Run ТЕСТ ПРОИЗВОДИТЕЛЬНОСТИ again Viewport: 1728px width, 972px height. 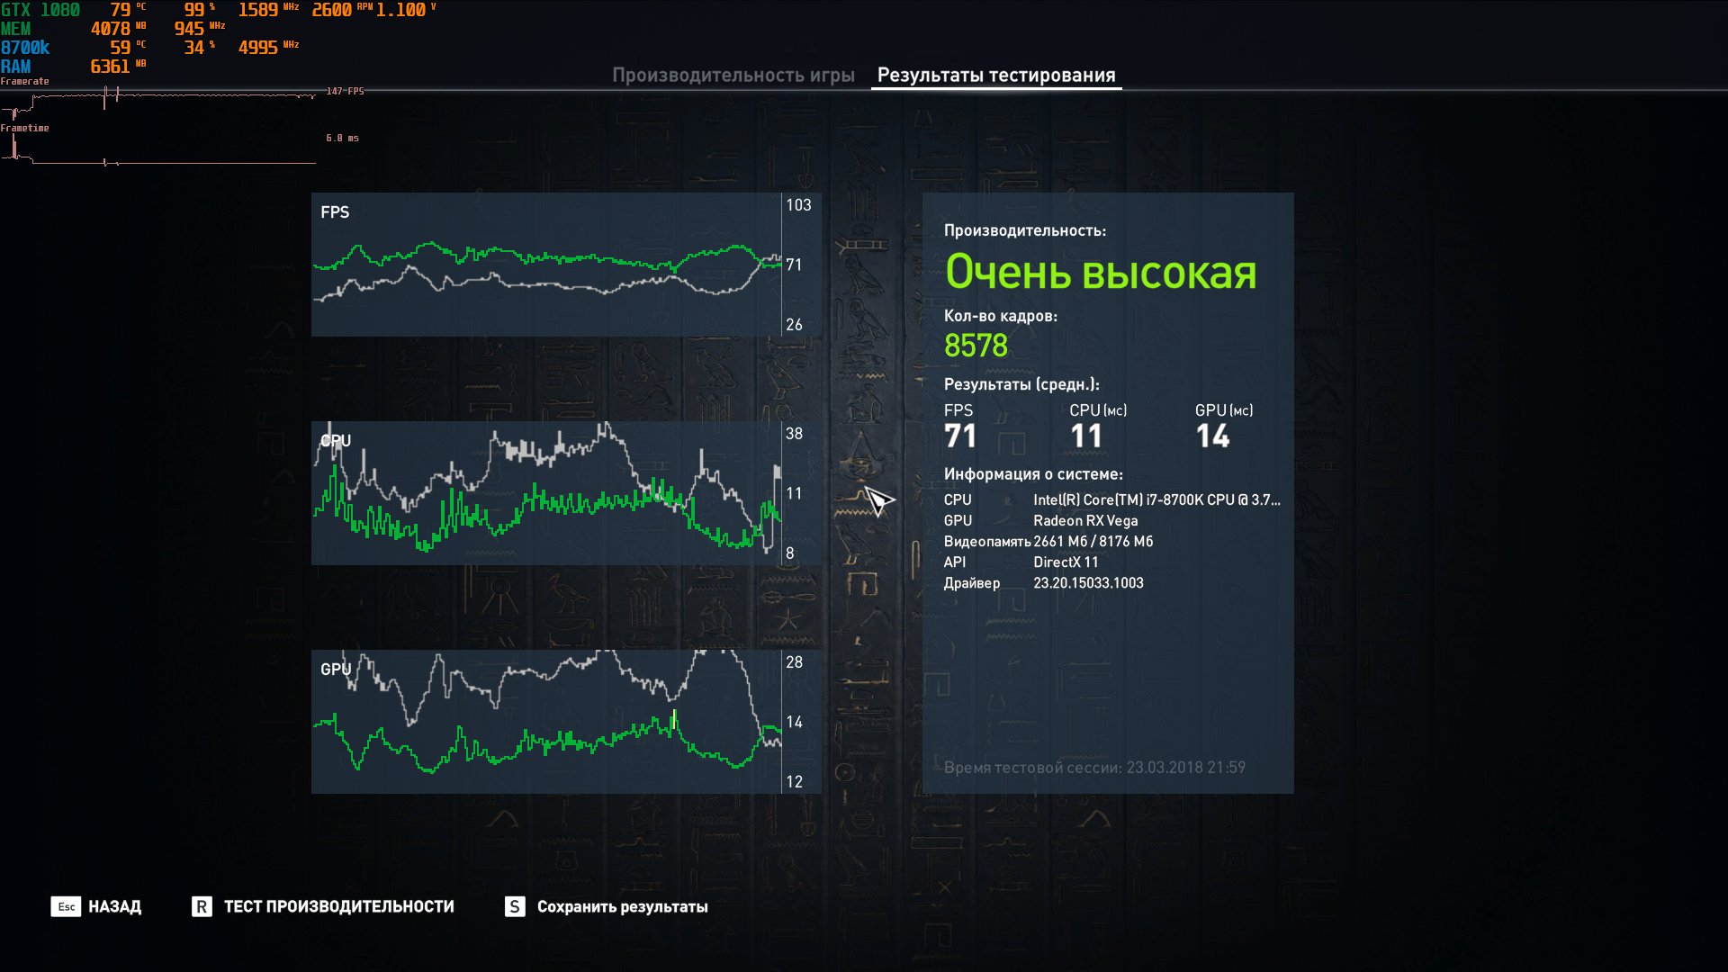pyautogui.click(x=338, y=906)
